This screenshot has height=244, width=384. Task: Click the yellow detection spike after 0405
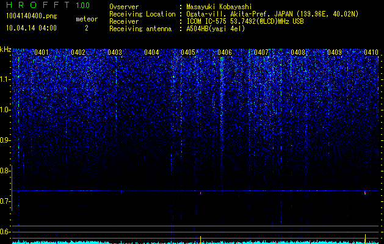point(201,240)
